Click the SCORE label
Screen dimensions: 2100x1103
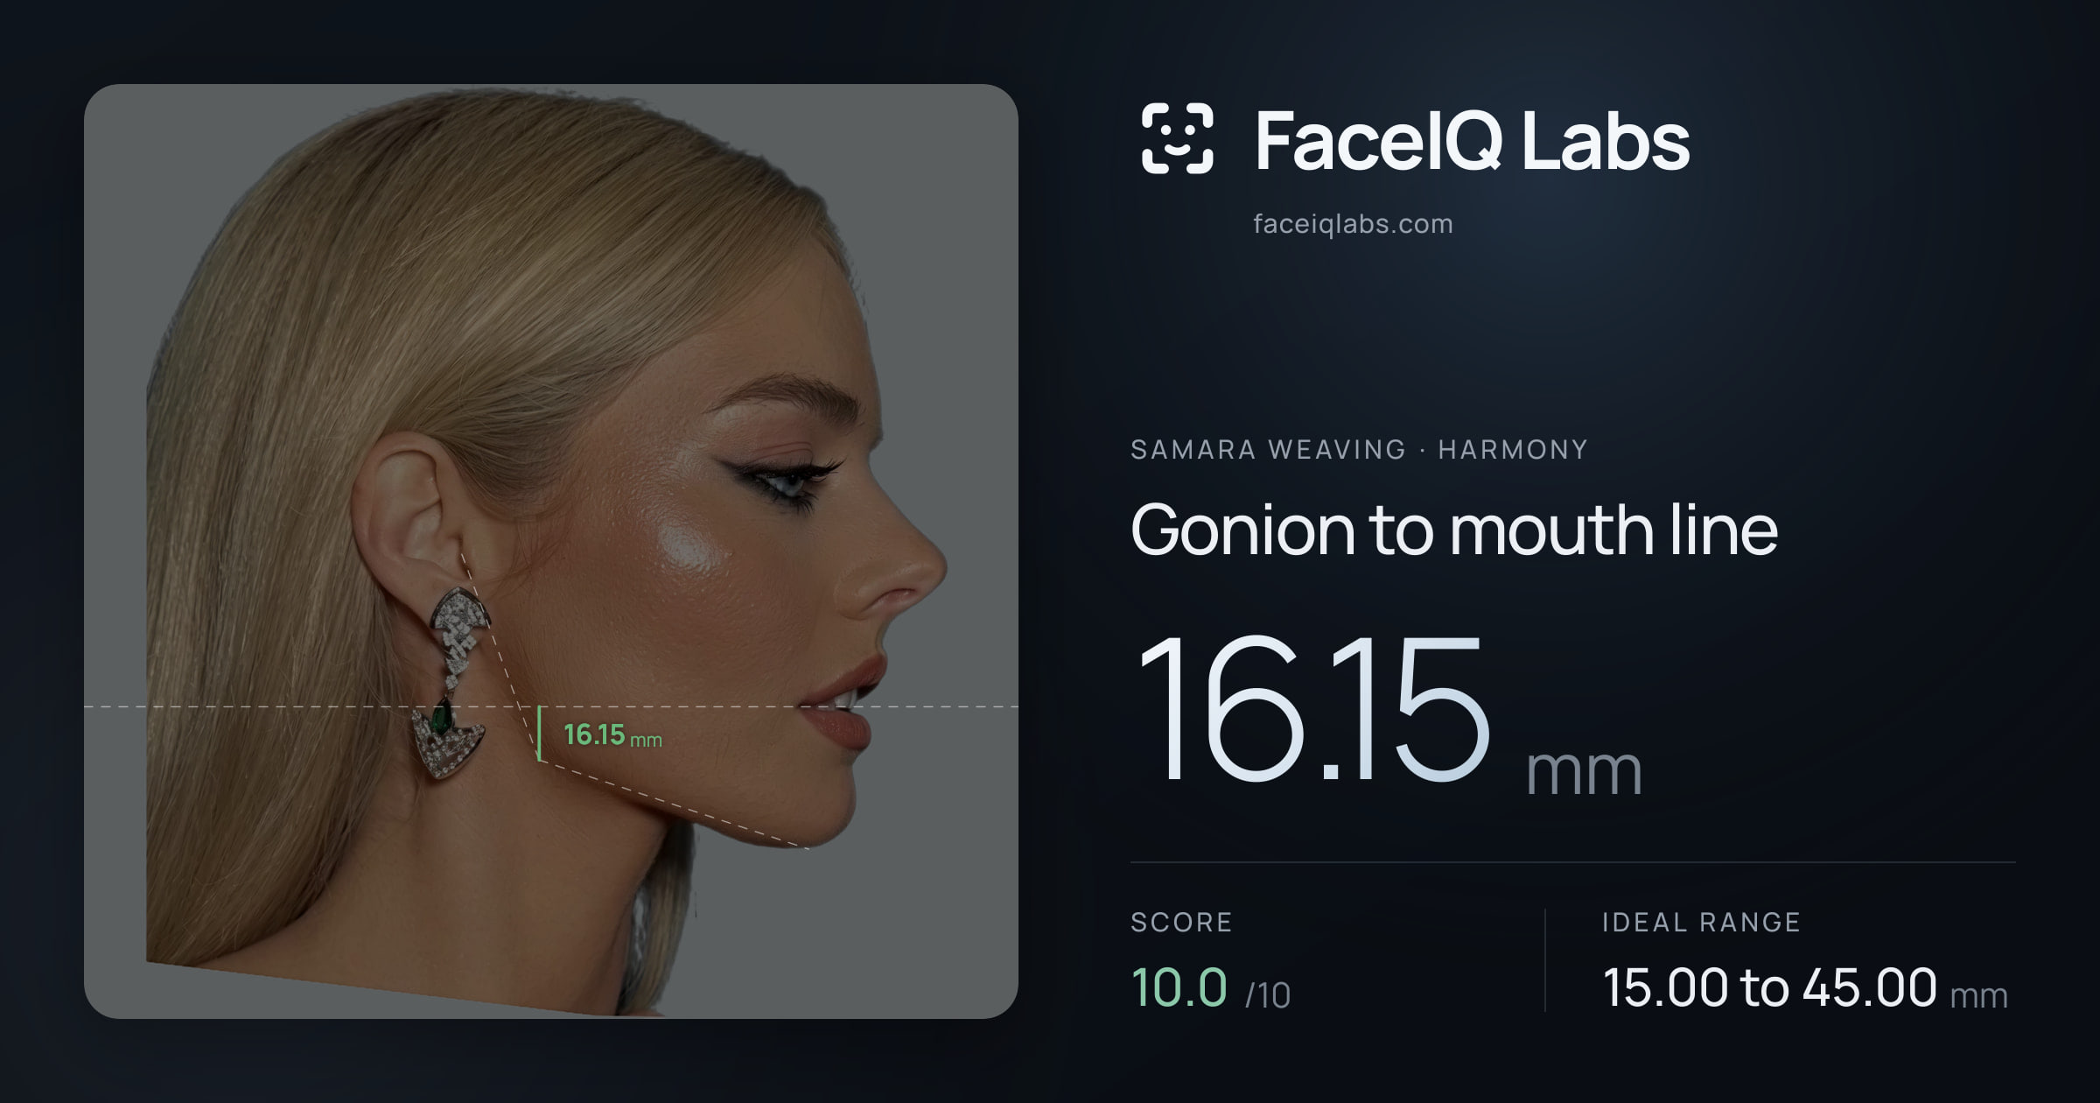coord(1181,922)
